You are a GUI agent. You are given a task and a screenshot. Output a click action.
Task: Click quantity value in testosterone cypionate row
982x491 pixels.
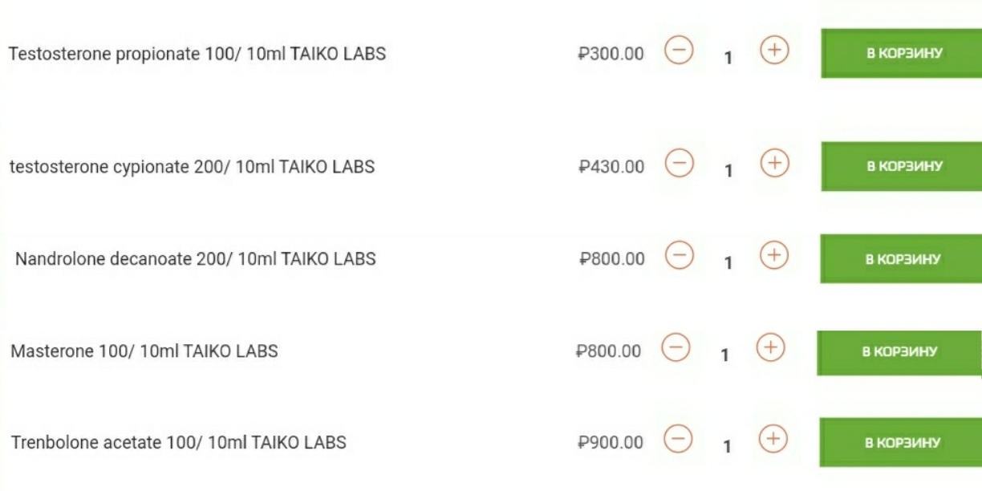[x=728, y=170]
